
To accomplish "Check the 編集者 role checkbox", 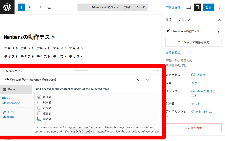I will [x=39, y=113].
